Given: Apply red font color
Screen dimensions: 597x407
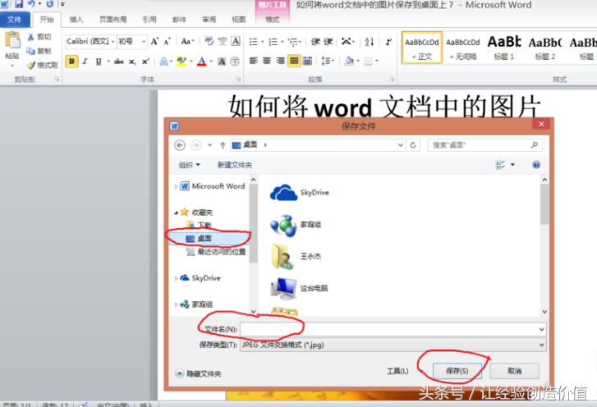Looking at the screenshot, I should click(202, 62).
